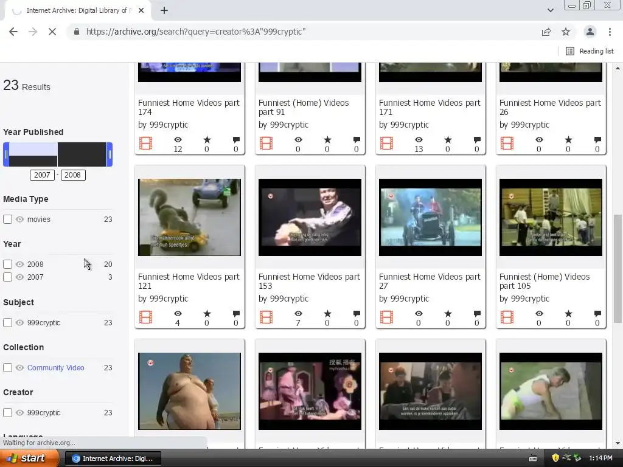Open Funniest (Home) Videos part 91 title
Screen dimensions: 623x467
(304, 107)
